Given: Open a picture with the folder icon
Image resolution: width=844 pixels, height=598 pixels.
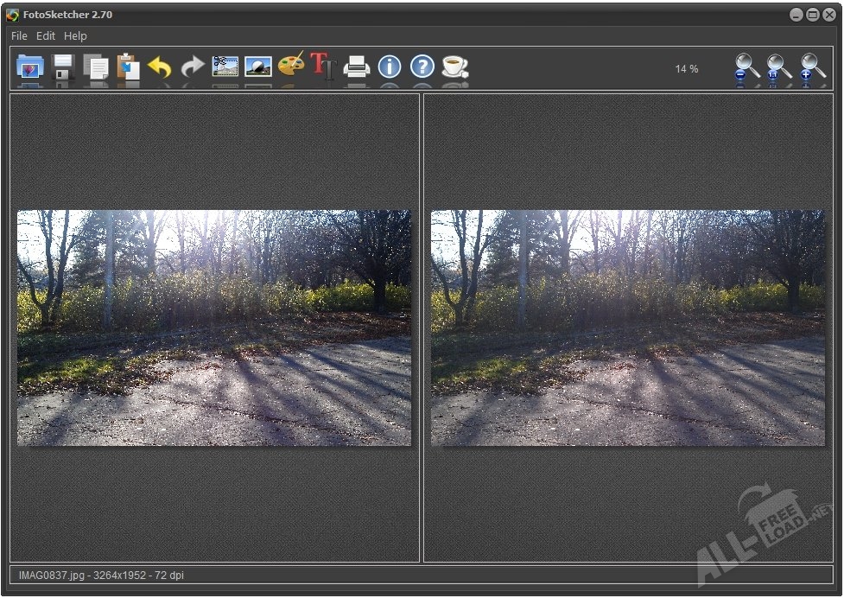Looking at the screenshot, I should 30,67.
